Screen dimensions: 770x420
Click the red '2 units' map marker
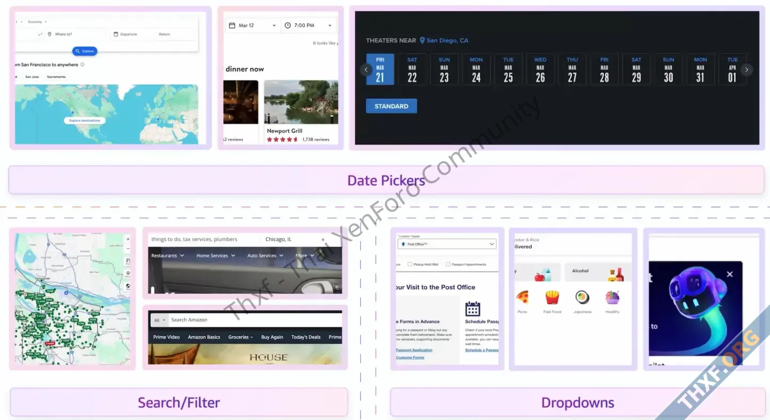[x=50, y=343]
